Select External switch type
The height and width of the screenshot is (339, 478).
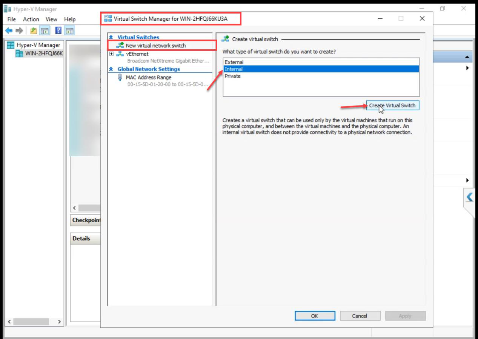click(321, 62)
